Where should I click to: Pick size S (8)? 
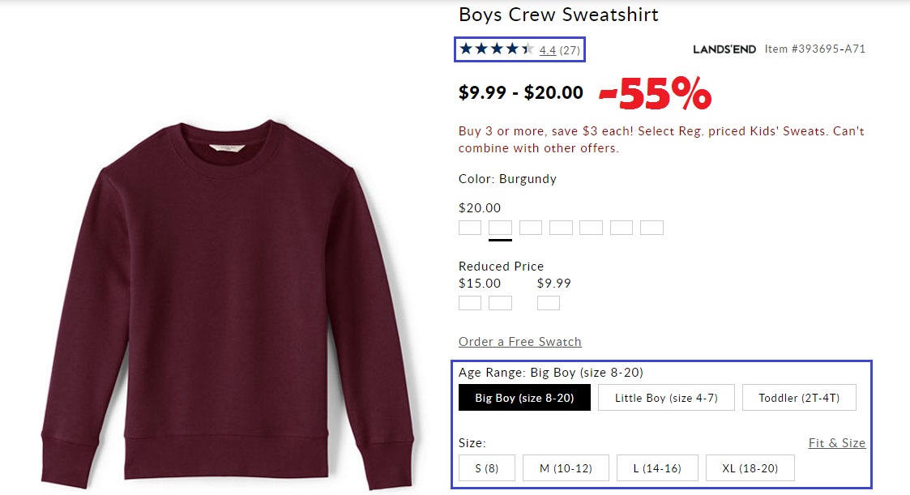tap(487, 468)
